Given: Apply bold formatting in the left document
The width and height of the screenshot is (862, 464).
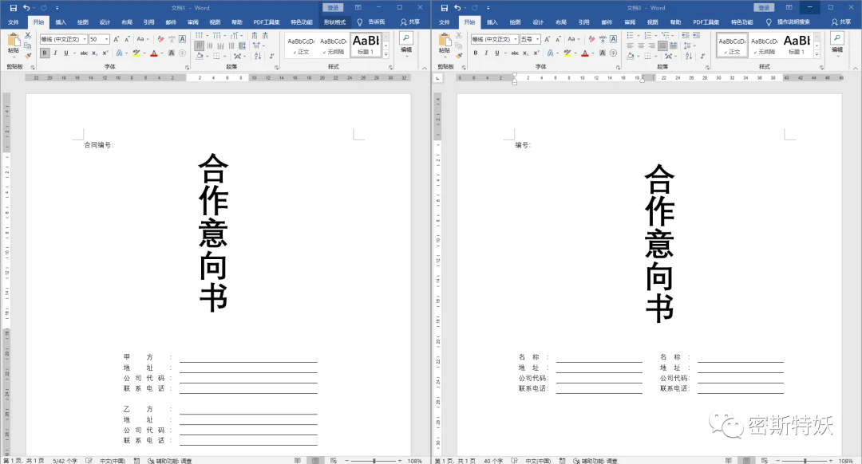Looking at the screenshot, I should [x=44, y=52].
